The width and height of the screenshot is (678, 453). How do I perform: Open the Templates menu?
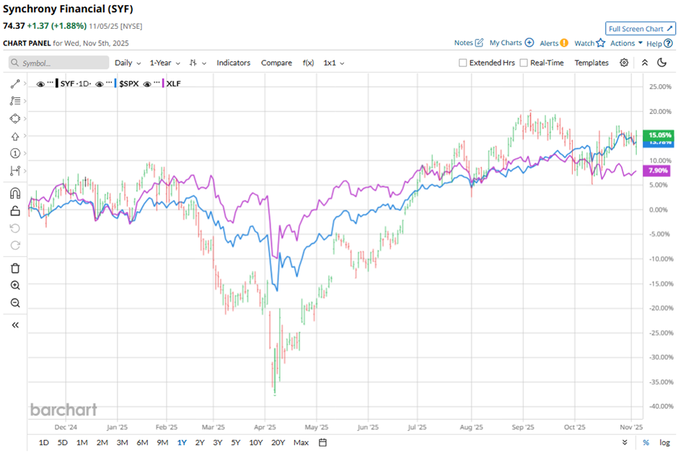(591, 63)
